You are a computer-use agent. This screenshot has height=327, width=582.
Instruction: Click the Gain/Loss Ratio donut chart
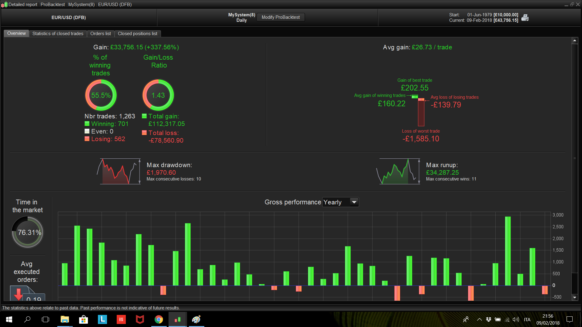click(158, 95)
